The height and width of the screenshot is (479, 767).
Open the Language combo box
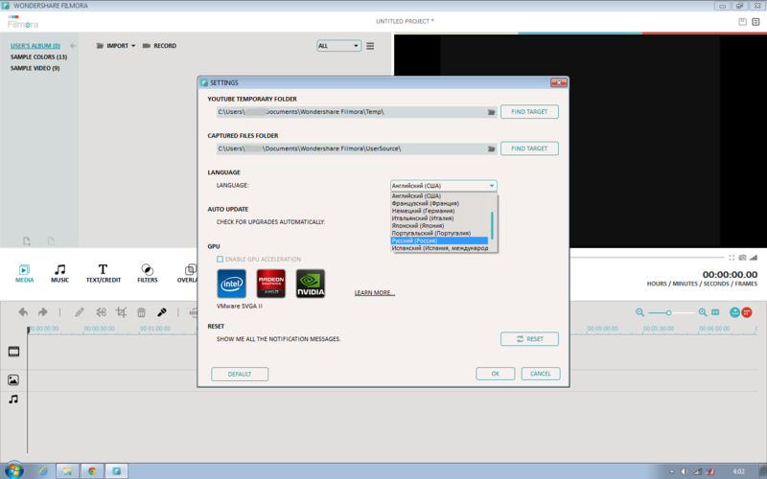(x=444, y=186)
